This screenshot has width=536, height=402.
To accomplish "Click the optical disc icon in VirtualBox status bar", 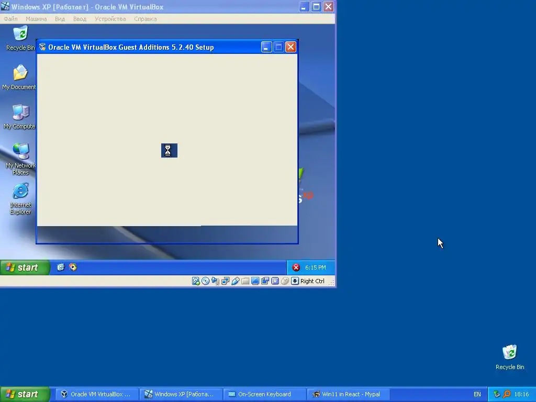I will pos(205,281).
